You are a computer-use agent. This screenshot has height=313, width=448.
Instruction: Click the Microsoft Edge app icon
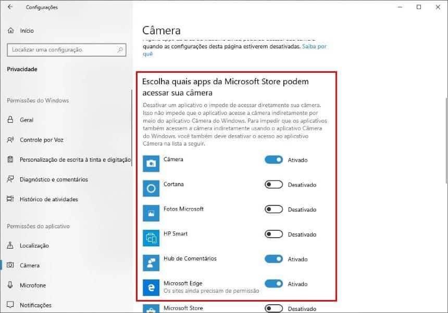pyautogui.click(x=151, y=288)
